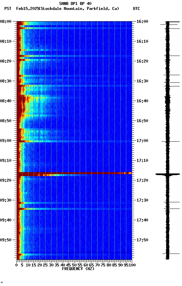Click the large spike in the seismogram trace
Image resolution: width=182 pixels, height=286 pixels.
[x=167, y=174]
